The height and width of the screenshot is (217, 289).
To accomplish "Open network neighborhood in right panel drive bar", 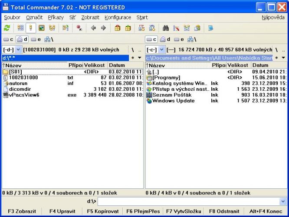I will [192, 39].
